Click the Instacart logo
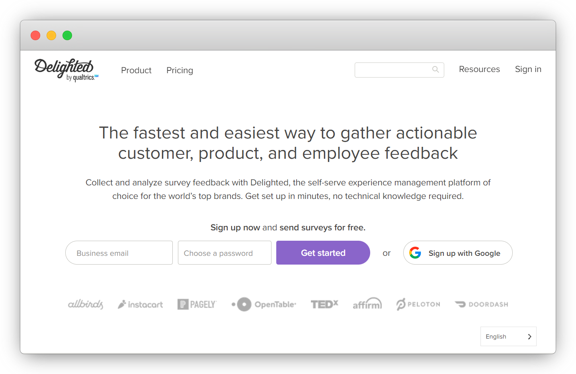 pyautogui.click(x=140, y=304)
